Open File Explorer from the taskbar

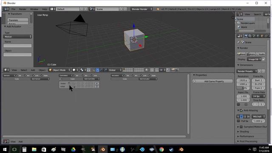tap(34, 149)
